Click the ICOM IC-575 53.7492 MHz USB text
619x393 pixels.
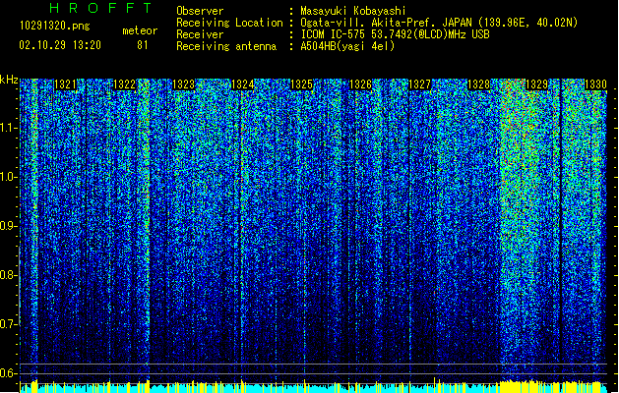(x=396, y=34)
